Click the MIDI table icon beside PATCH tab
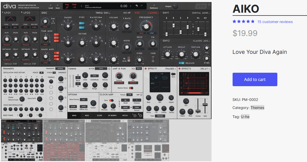This screenshot has height=162, width=307. coord(140,116)
